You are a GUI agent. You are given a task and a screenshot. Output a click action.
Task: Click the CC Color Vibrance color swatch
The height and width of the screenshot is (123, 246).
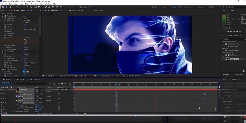pyautogui.click(x=24, y=72)
